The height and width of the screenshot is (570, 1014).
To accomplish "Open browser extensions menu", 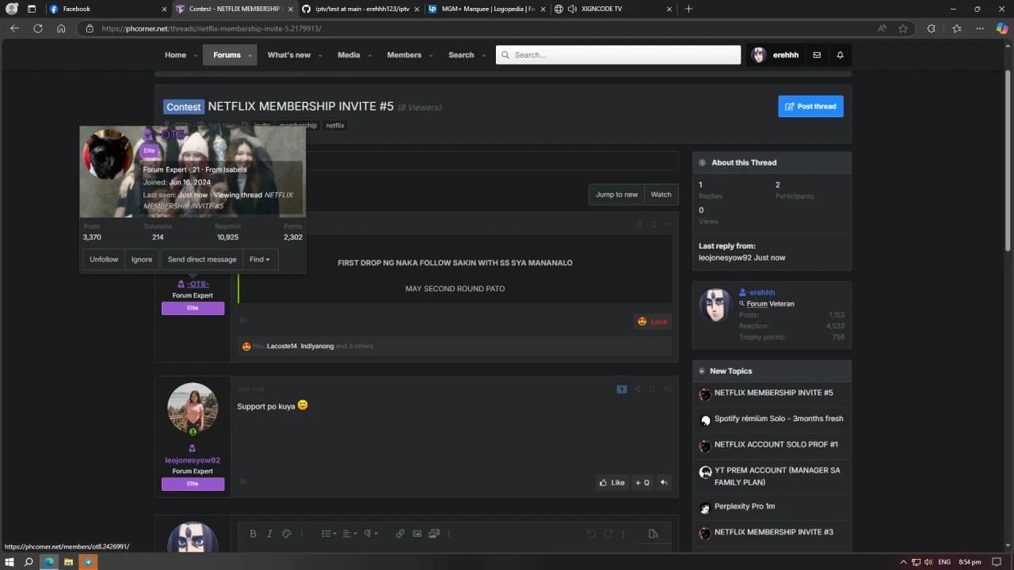I will pos(931,28).
